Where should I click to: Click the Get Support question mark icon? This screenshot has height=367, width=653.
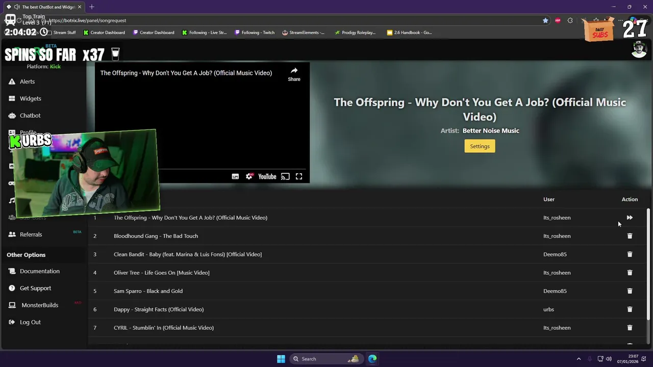tap(12, 288)
